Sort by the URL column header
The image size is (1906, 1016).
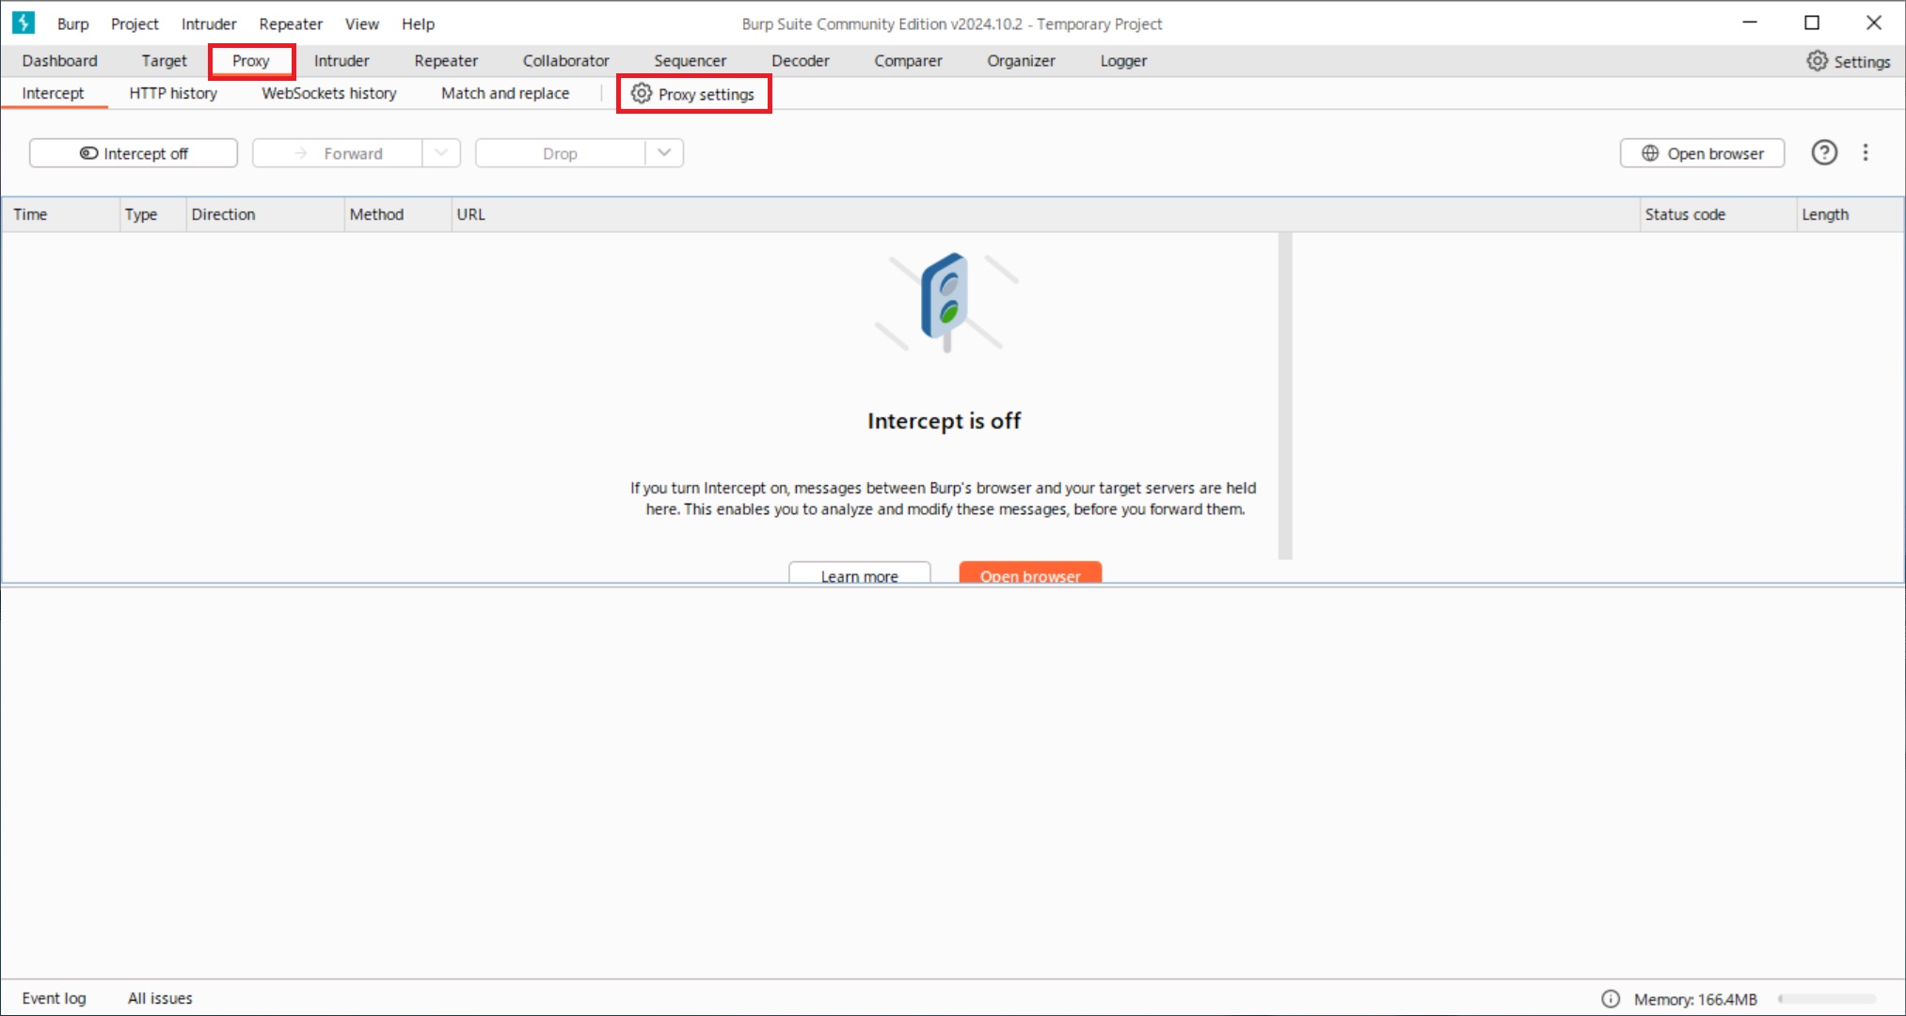point(1045,214)
